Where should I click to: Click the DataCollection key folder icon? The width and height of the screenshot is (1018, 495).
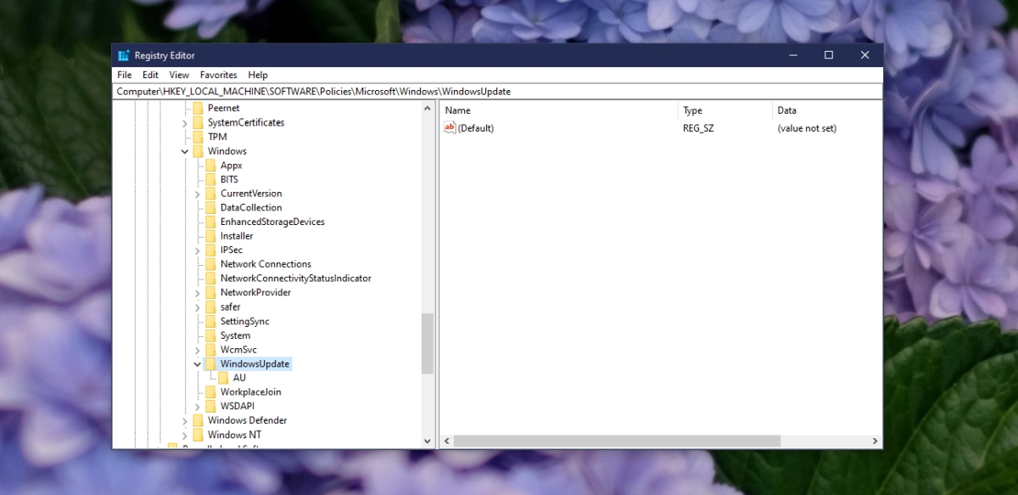211,207
